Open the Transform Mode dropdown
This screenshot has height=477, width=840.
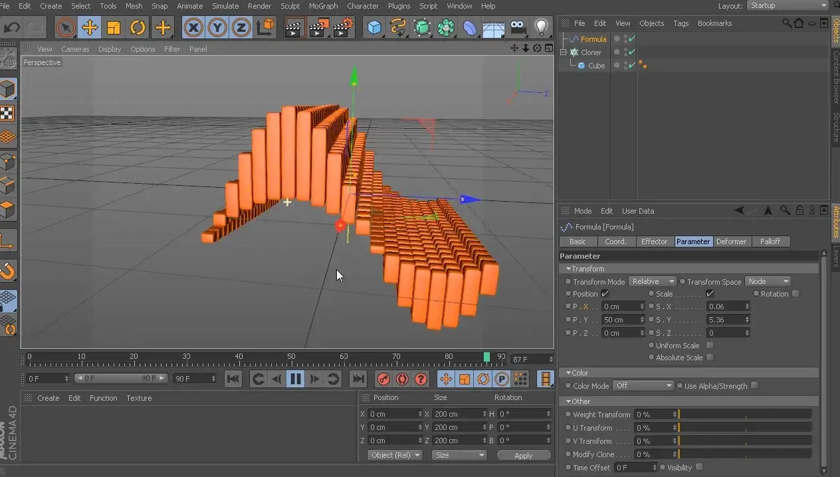[x=653, y=281]
